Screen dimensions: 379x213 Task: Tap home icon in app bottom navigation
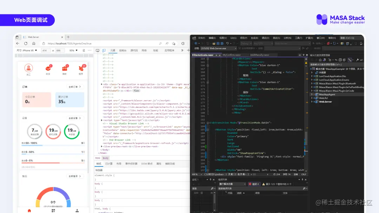click(29, 211)
